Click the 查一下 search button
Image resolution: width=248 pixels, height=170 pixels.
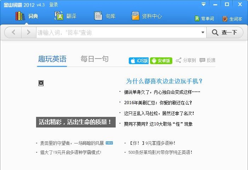(x=225, y=33)
